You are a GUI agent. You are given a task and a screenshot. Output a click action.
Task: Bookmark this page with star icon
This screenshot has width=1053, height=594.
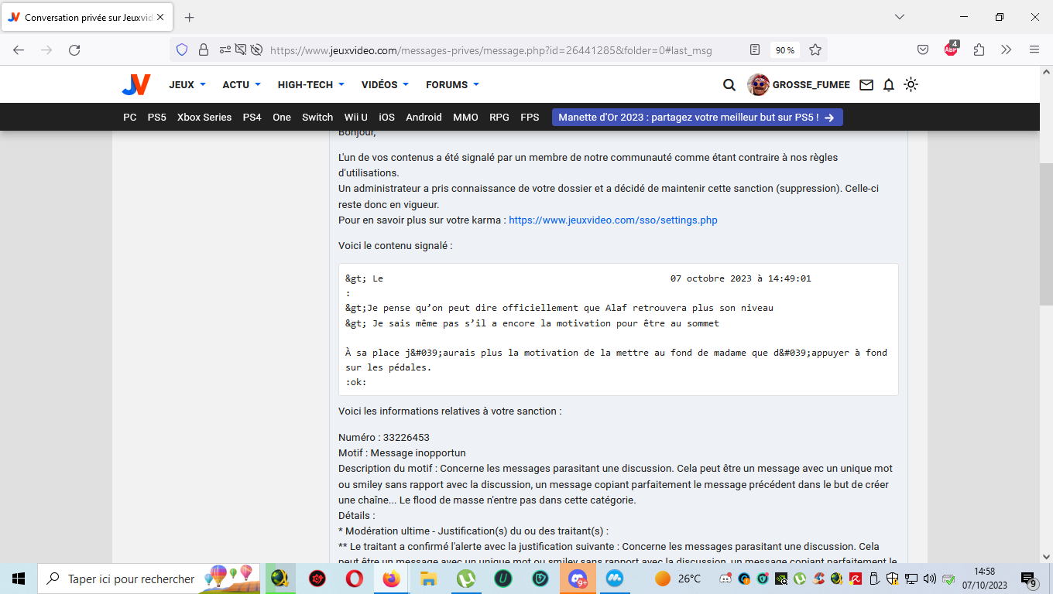(x=815, y=50)
